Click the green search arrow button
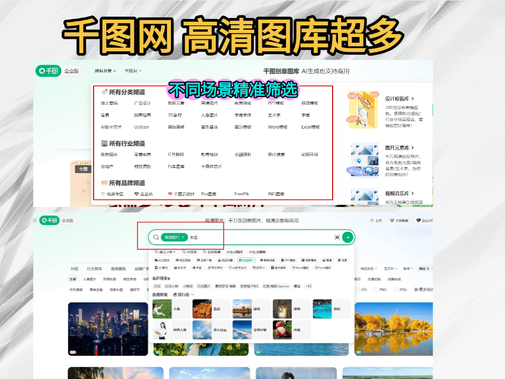This screenshot has width=505, height=379. 347,238
